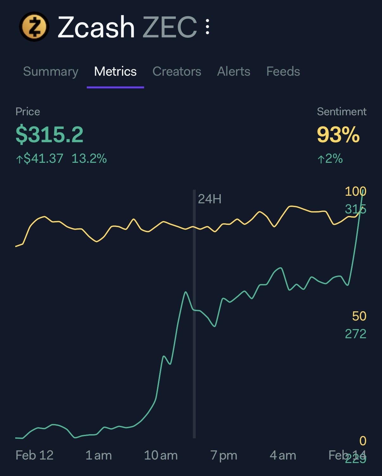Image resolution: width=382 pixels, height=476 pixels.
Task: Click the ZEC ticker symbol
Action: [170, 27]
